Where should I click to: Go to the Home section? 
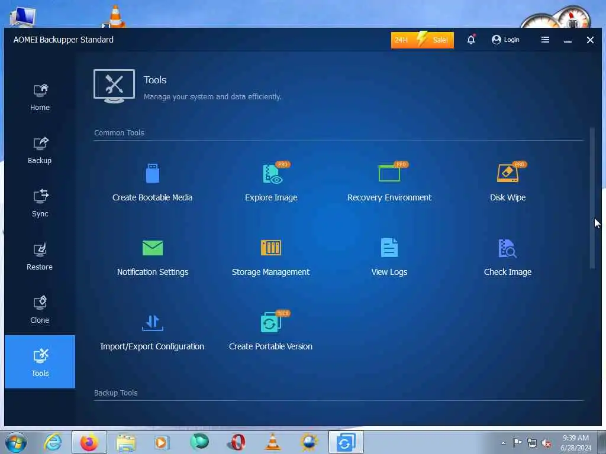pyautogui.click(x=40, y=98)
